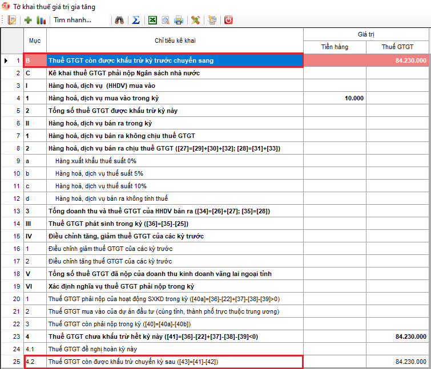This screenshot has height=369, width=431.
Task: Select row 'Hàng xuất khẩu thuế suất 0%'
Action: pyautogui.click(x=175, y=161)
